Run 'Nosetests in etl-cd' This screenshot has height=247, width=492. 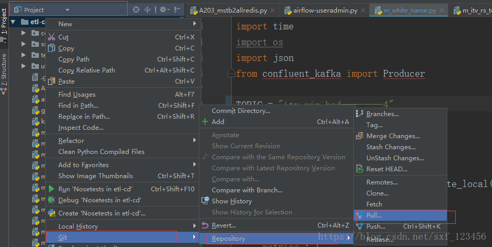coord(123,189)
